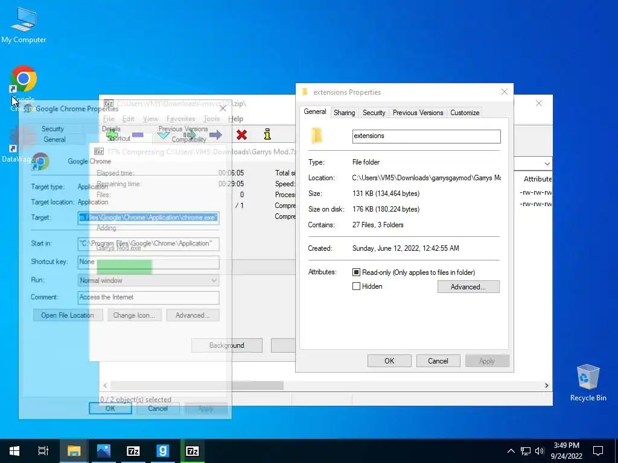Click Change Icon... button

[133, 315]
